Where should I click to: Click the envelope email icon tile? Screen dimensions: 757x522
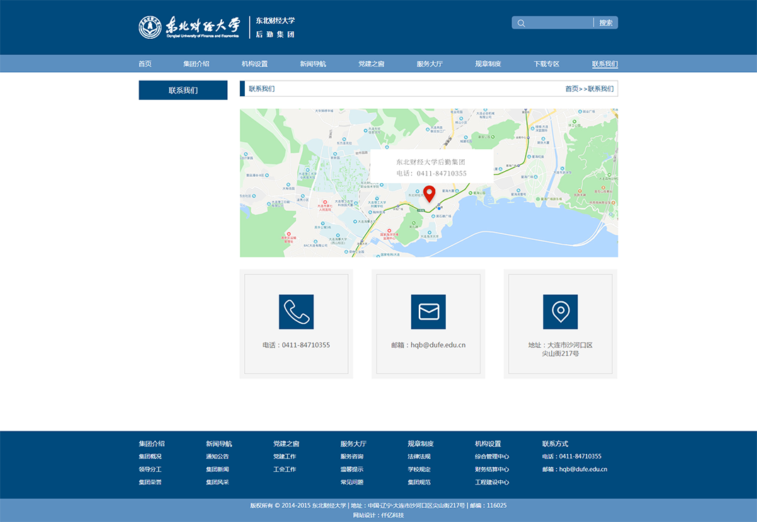pyautogui.click(x=428, y=312)
